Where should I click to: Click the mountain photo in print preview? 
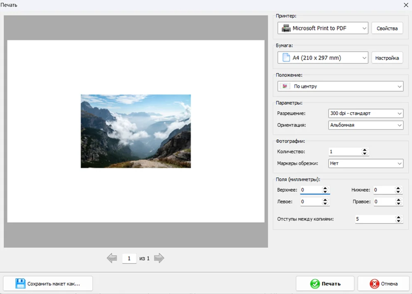click(x=136, y=131)
